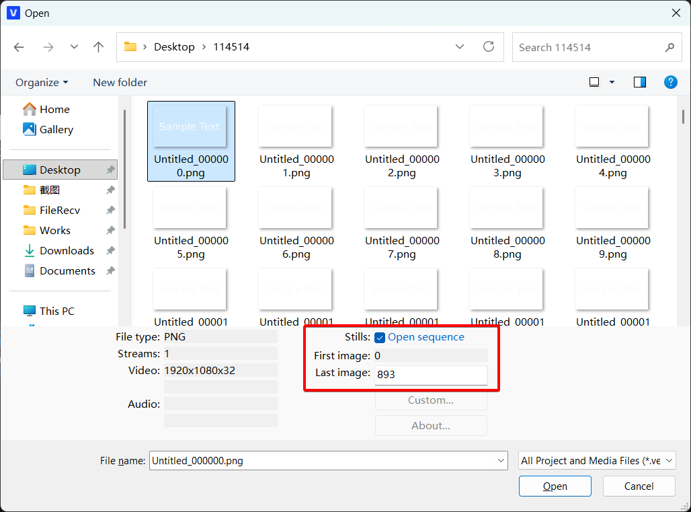Click the magnifier in the search box
The height and width of the screenshot is (512, 691).
669,47
